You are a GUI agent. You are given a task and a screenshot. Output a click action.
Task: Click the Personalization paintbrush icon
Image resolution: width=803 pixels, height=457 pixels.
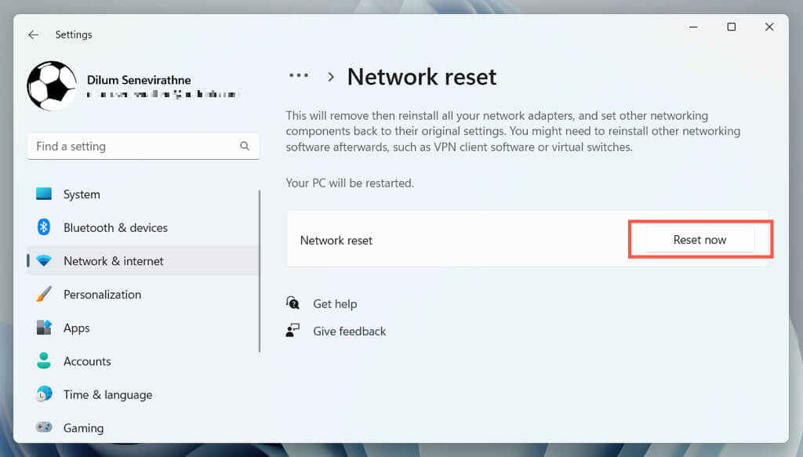tap(44, 295)
